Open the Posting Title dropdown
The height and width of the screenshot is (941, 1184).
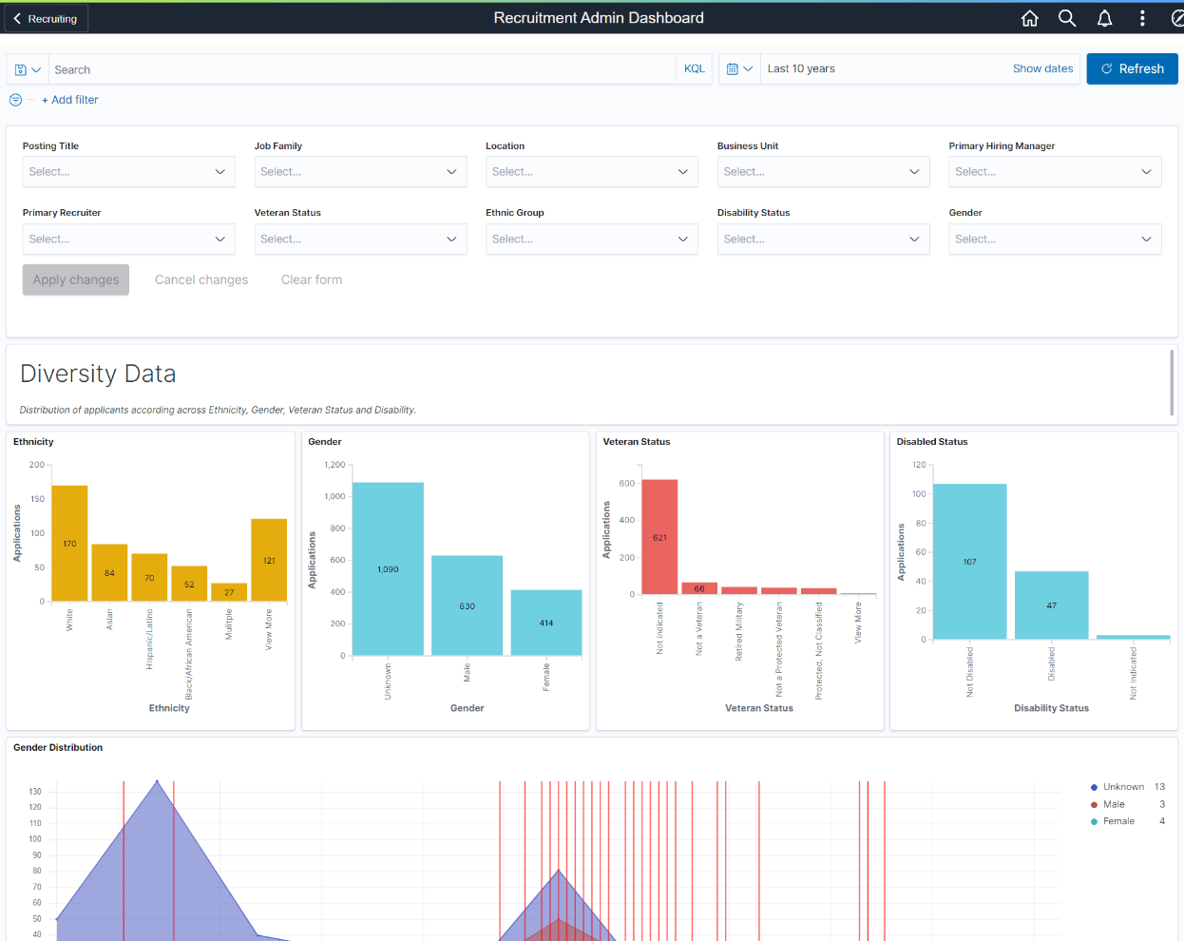[128, 171]
